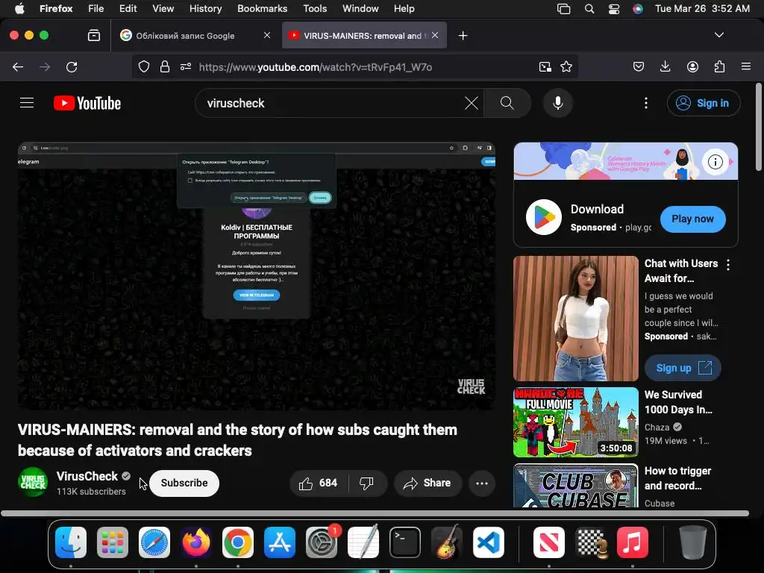The height and width of the screenshot is (573, 764).
Task: Open the Firefox downloads panel
Action: 665,66
